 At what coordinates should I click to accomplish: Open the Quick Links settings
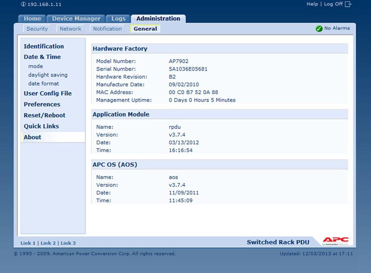(x=41, y=126)
